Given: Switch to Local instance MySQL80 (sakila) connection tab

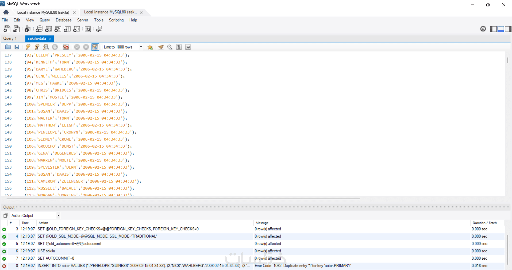Looking at the screenshot, I should tap(43, 12).
